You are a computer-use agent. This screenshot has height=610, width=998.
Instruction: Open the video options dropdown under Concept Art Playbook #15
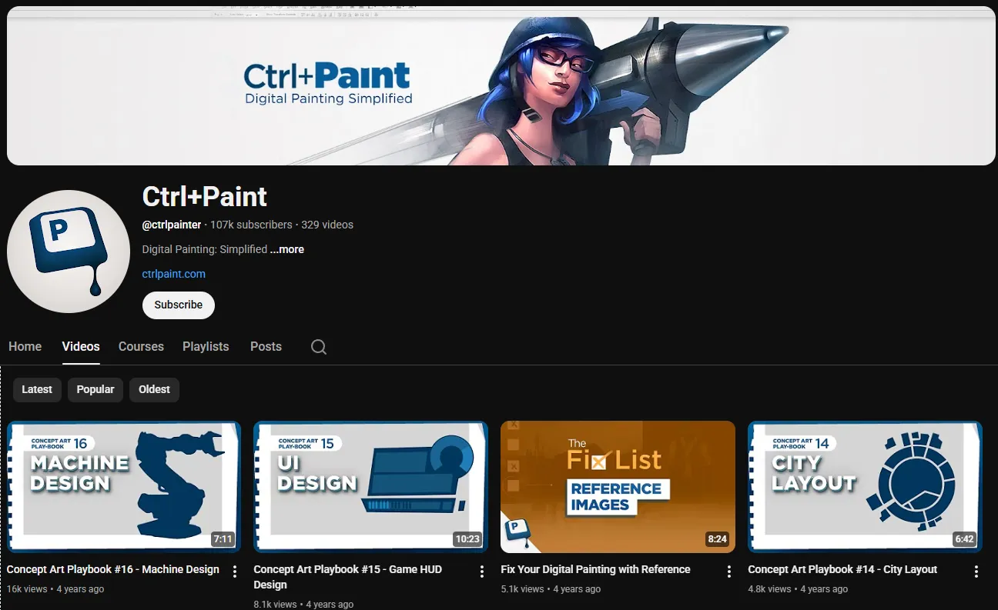(481, 571)
